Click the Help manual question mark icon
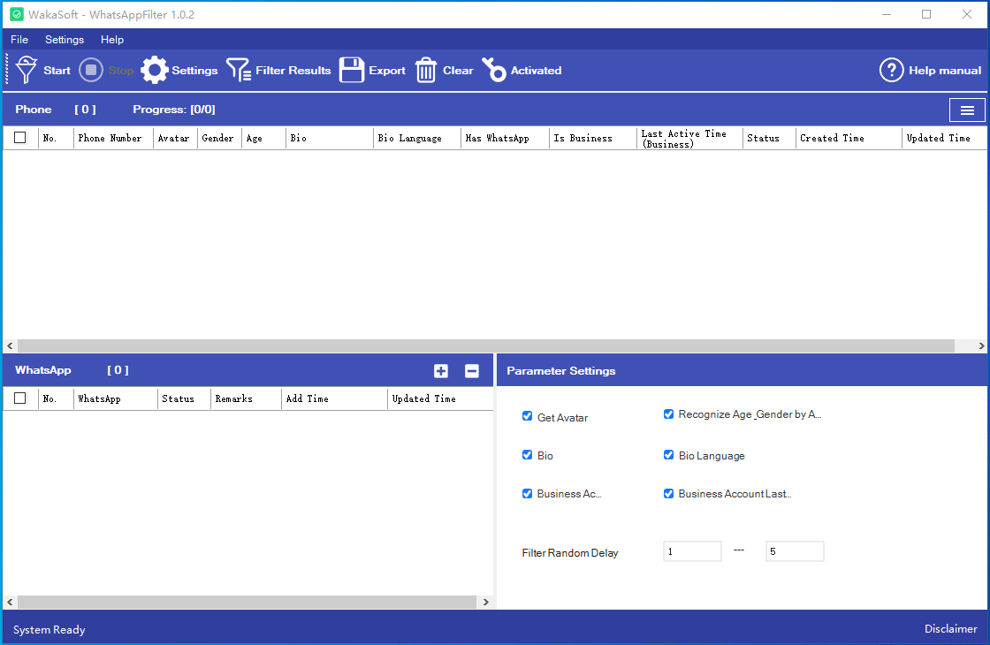 tap(892, 70)
